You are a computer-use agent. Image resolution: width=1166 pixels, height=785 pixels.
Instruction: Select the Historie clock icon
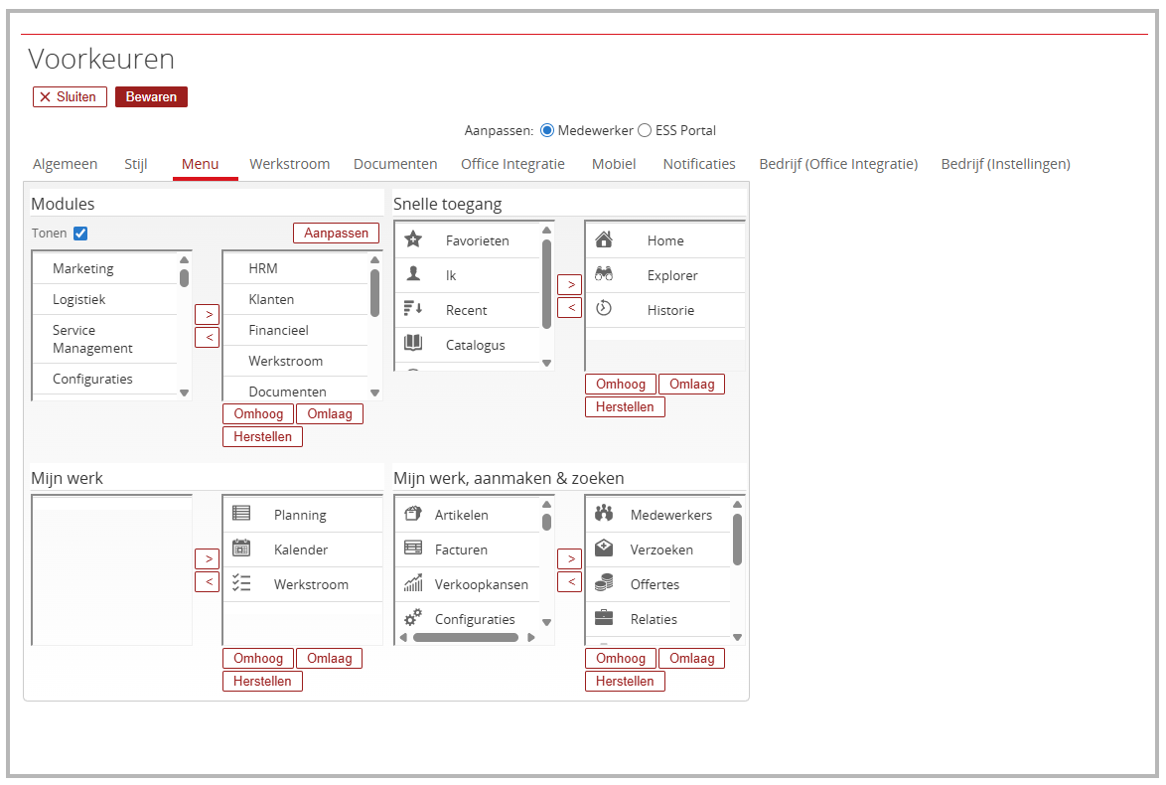coord(603,309)
